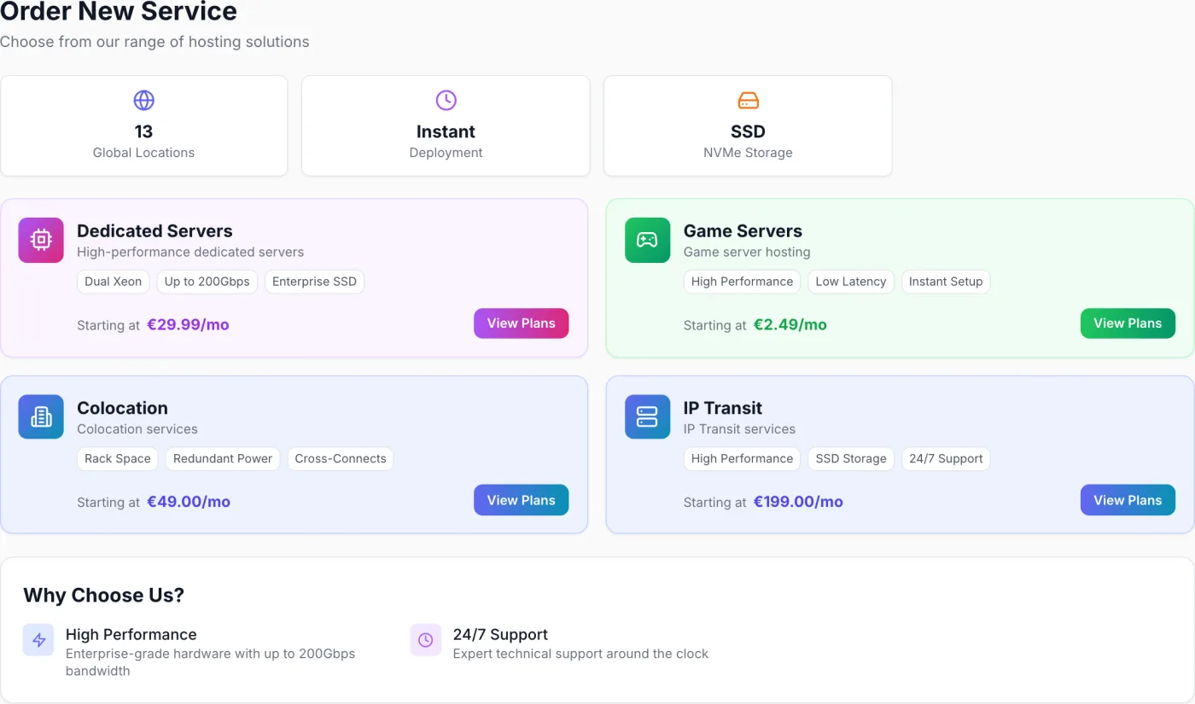Viewport: 1195px width, 704px height.
Task: Click the 24/7 Support tag in IP Transit
Action: [946, 458]
